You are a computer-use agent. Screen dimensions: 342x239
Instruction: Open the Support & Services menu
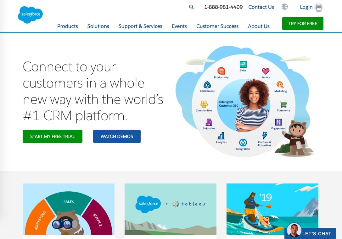[140, 26]
